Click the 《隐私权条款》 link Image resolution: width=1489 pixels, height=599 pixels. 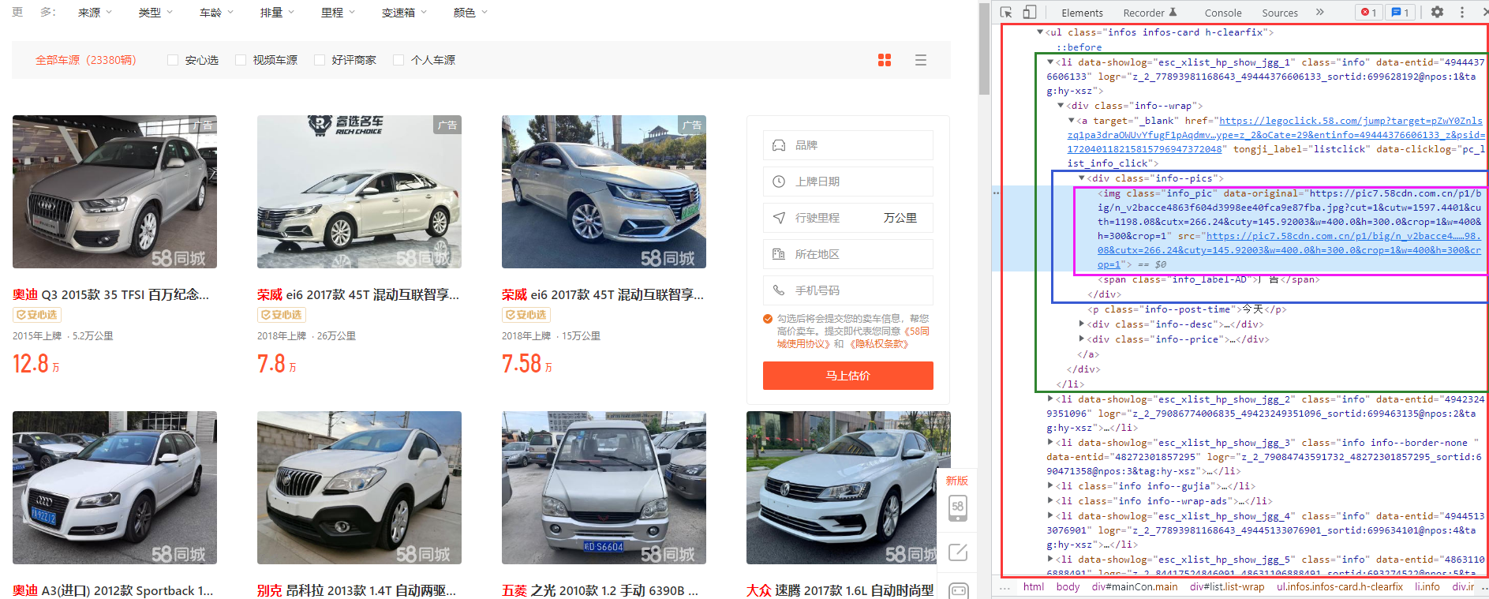(879, 344)
